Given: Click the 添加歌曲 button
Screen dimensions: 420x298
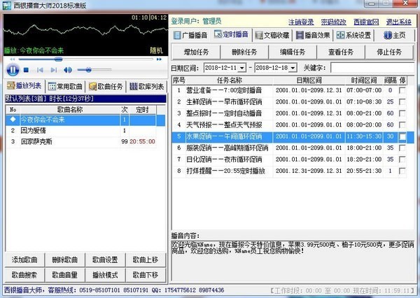Looking at the screenshot, I should [x=24, y=260].
